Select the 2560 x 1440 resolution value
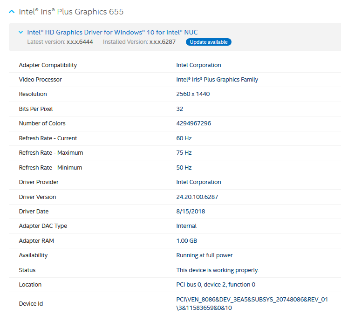Image resolution: width=341 pixels, height=315 pixels. pos(193,94)
